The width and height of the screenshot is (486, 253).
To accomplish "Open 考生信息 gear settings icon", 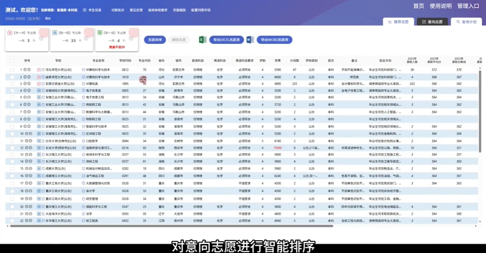I will (85, 10).
